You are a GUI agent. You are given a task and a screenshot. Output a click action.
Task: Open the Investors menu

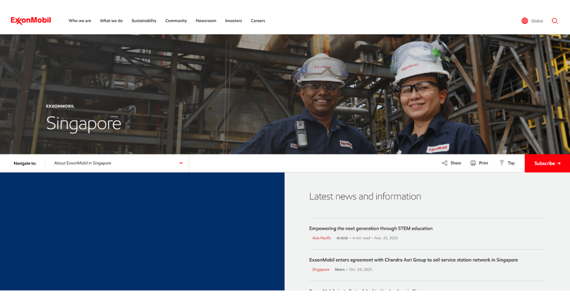233,21
